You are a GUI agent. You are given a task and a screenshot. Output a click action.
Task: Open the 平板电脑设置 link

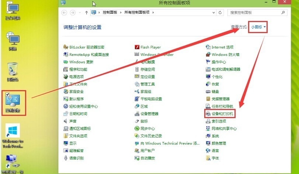click(151, 99)
